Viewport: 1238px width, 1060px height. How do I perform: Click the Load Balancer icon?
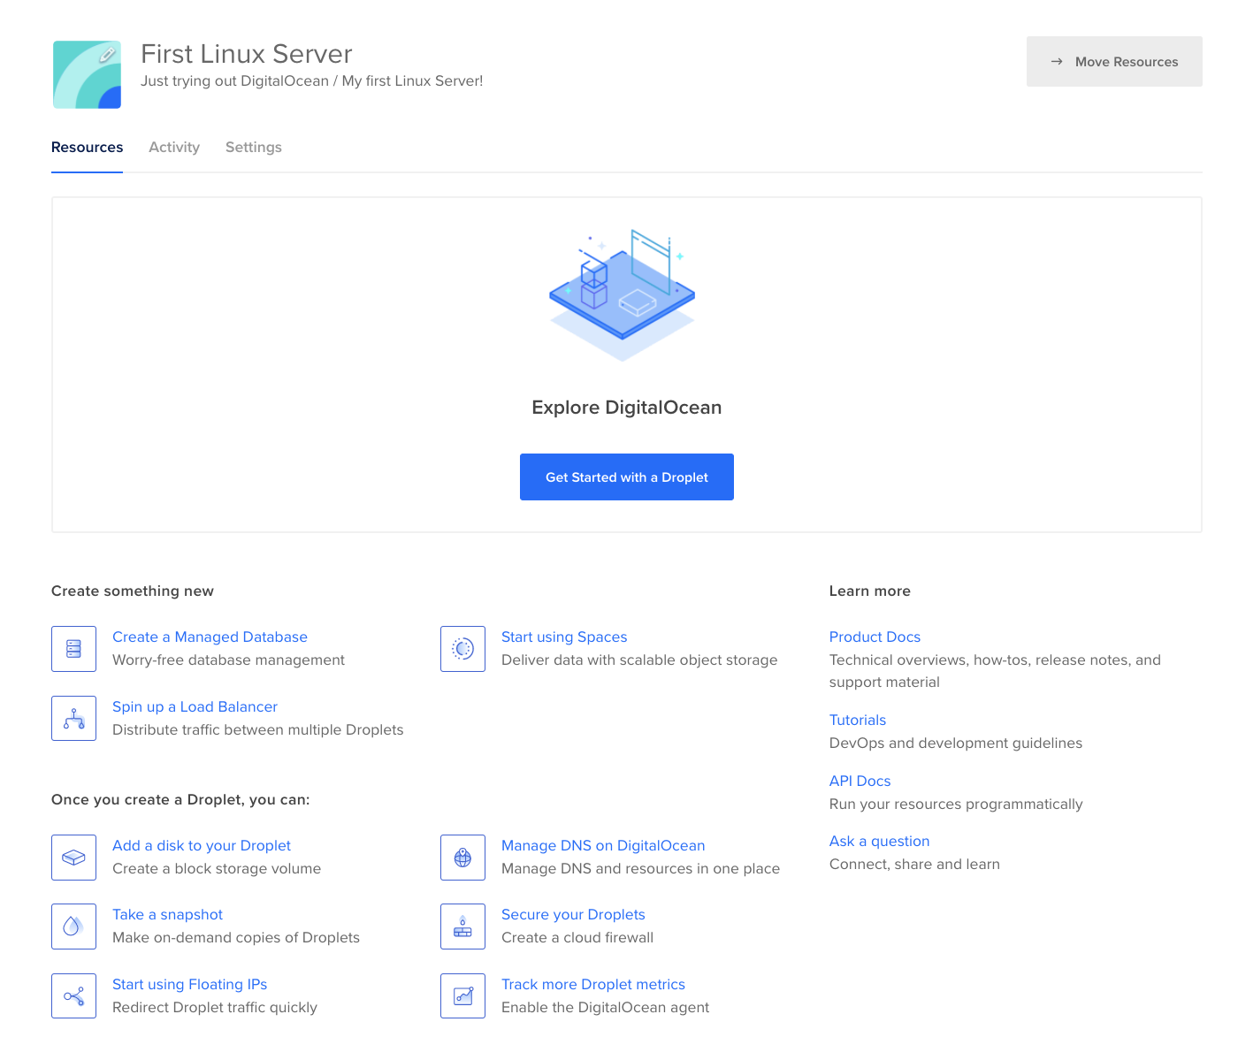click(73, 719)
